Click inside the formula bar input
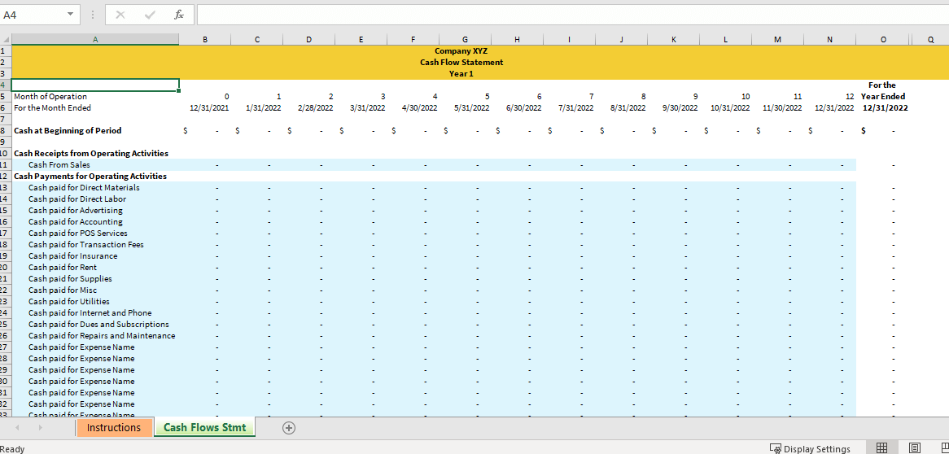The image size is (949, 454). point(570,15)
